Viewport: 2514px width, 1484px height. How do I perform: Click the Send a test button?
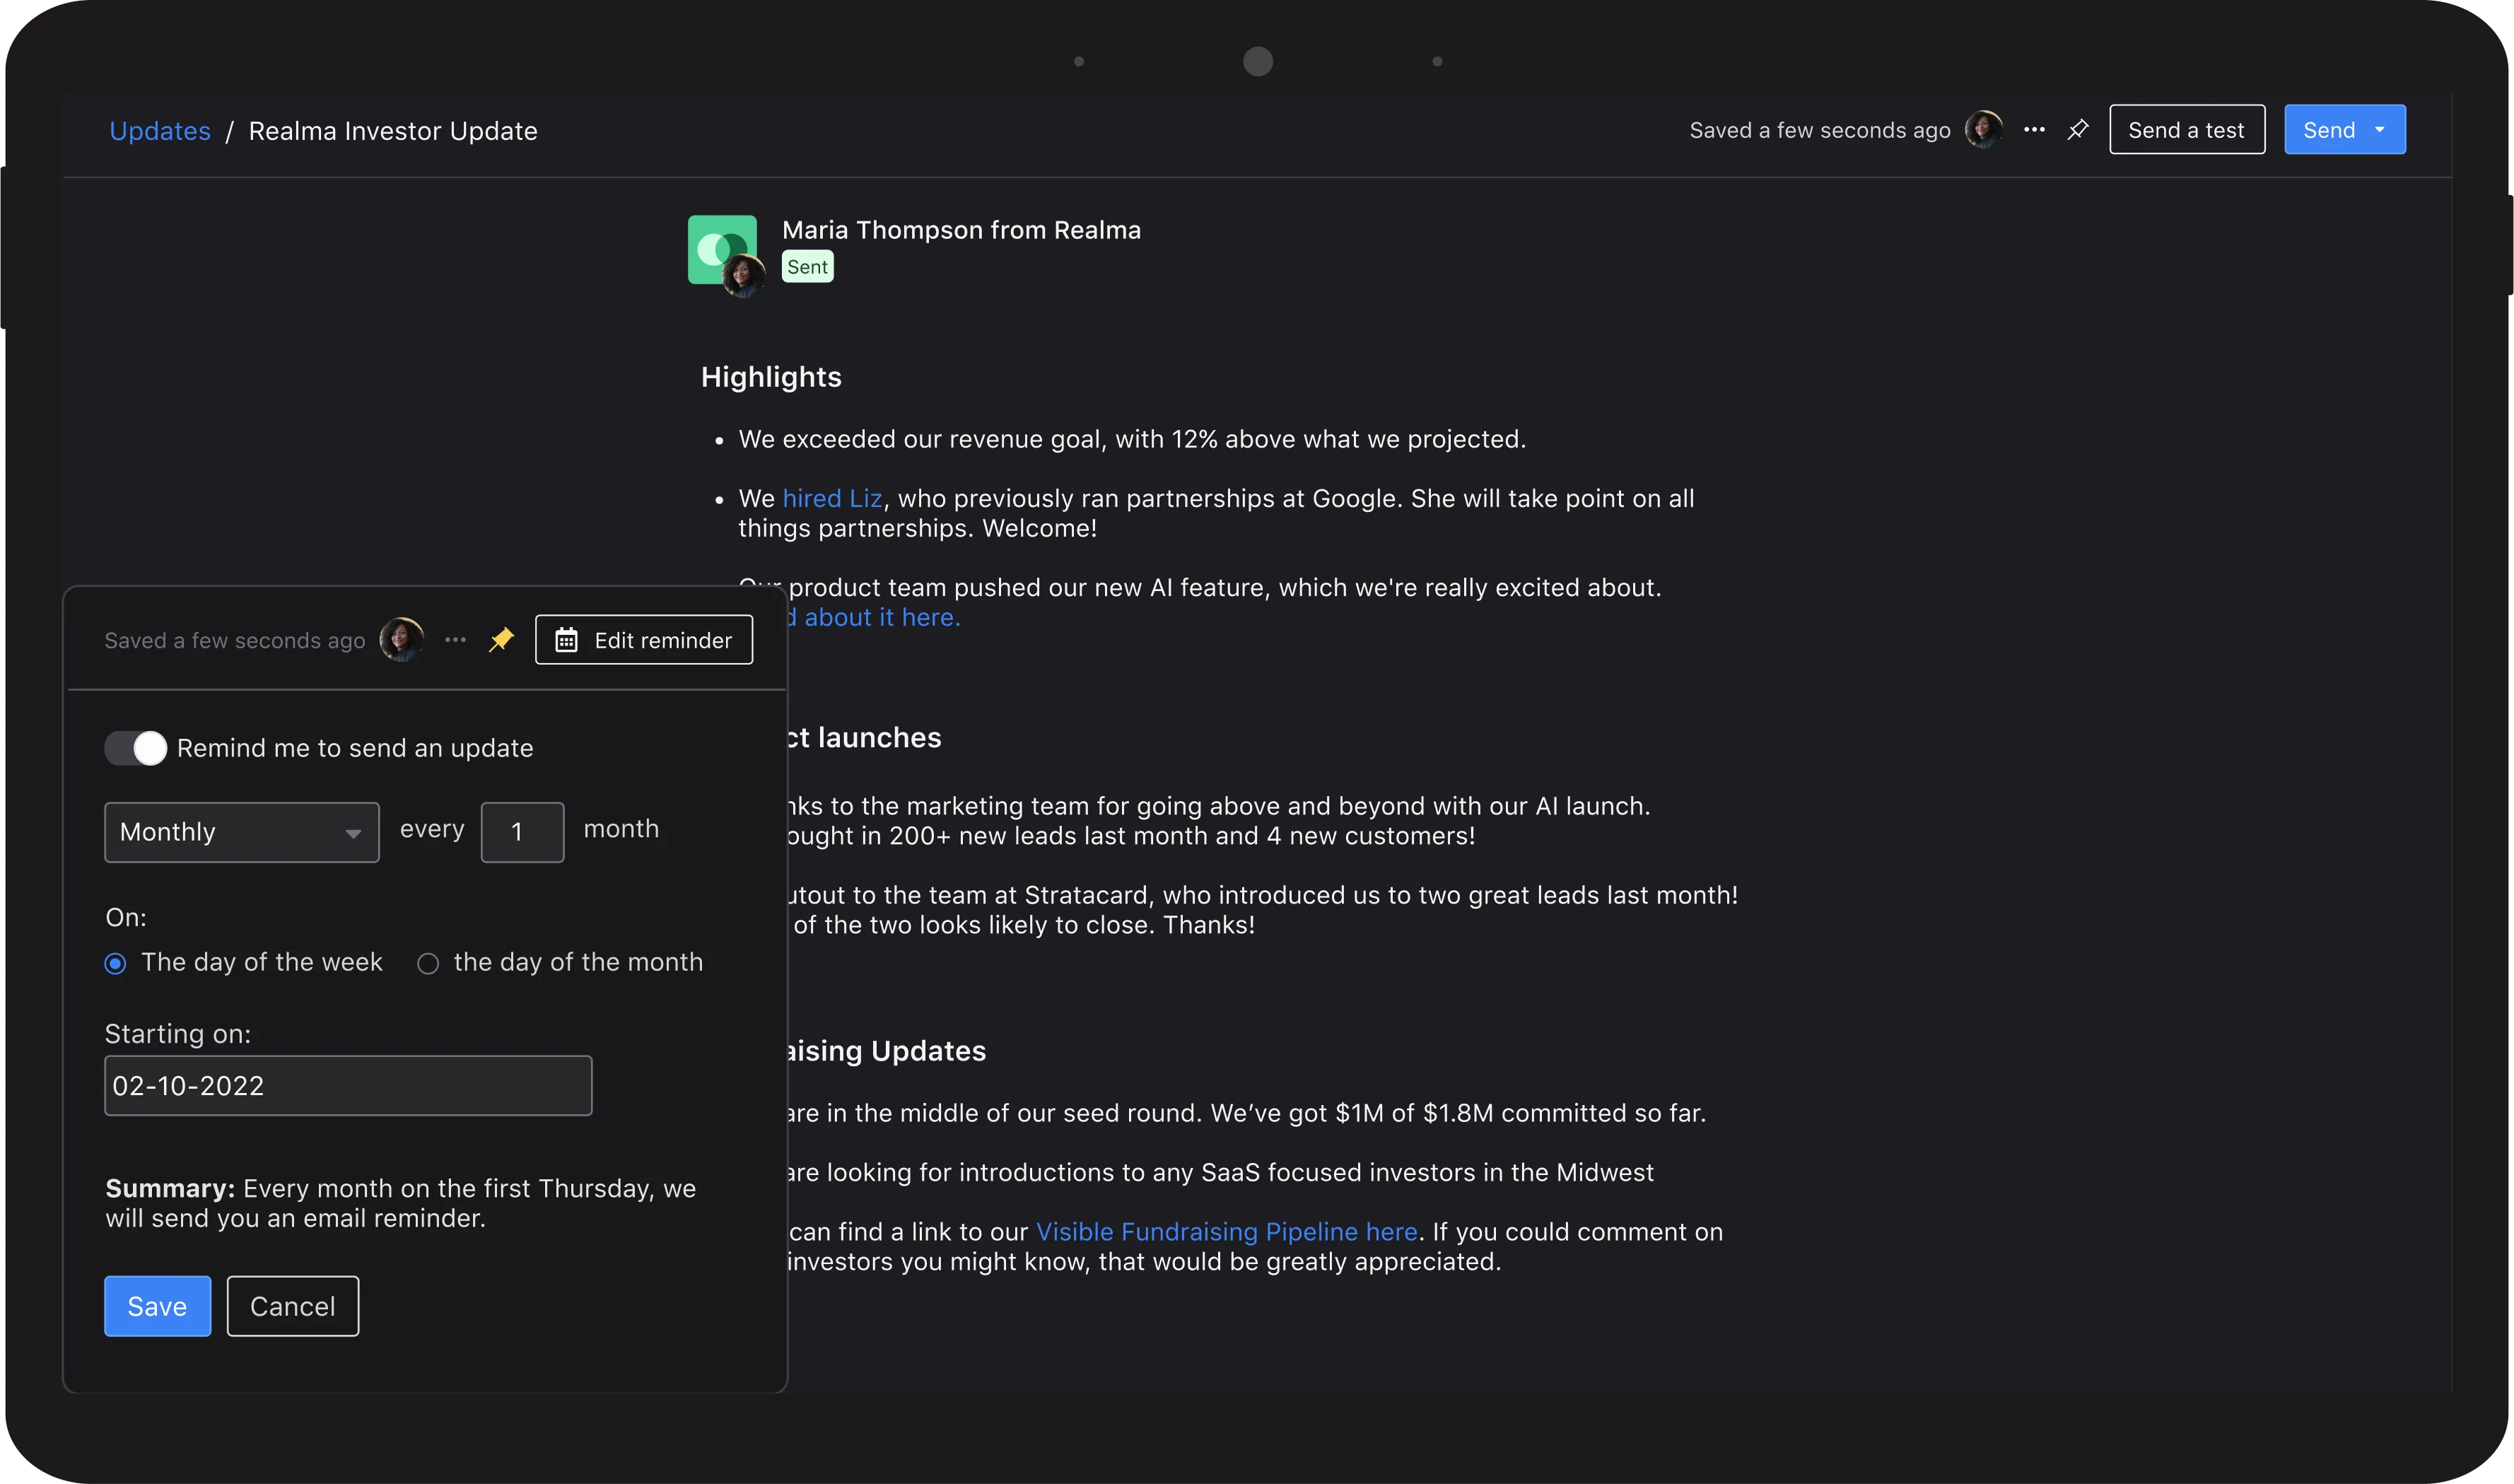click(x=2186, y=130)
